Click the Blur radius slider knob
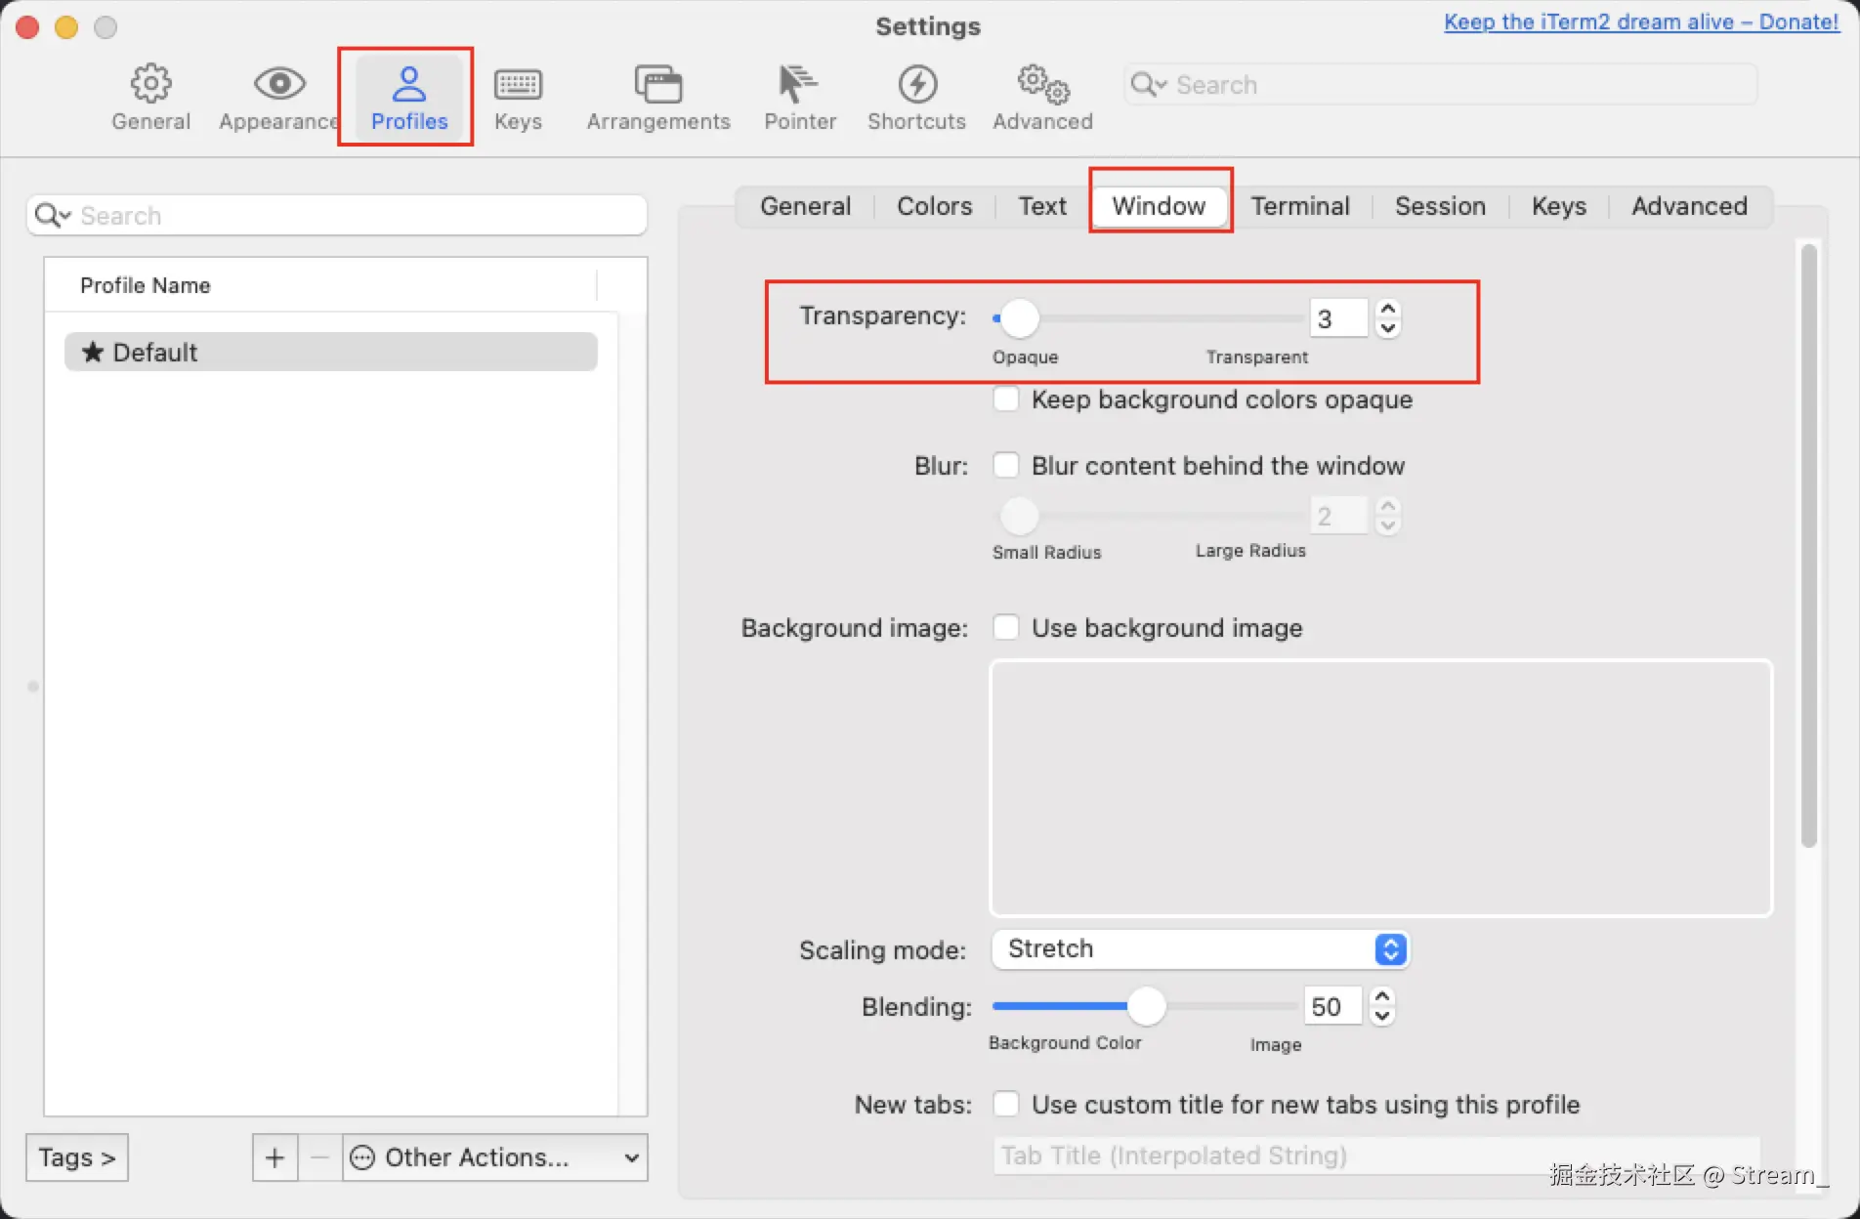 tap(1020, 516)
